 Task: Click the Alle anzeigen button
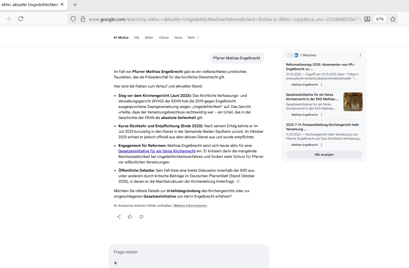(324, 155)
